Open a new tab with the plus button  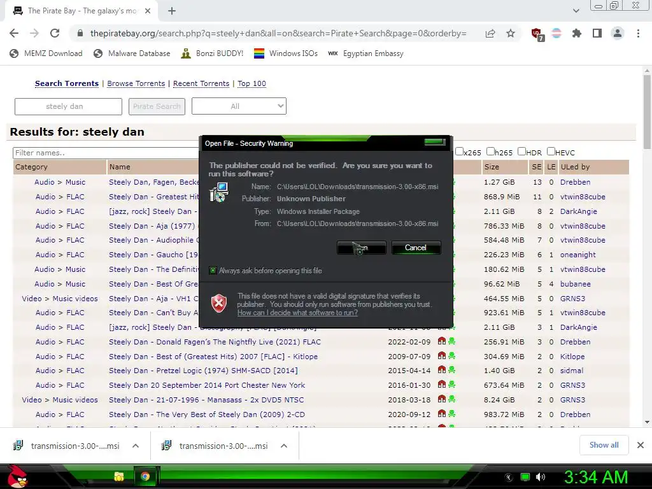click(172, 11)
